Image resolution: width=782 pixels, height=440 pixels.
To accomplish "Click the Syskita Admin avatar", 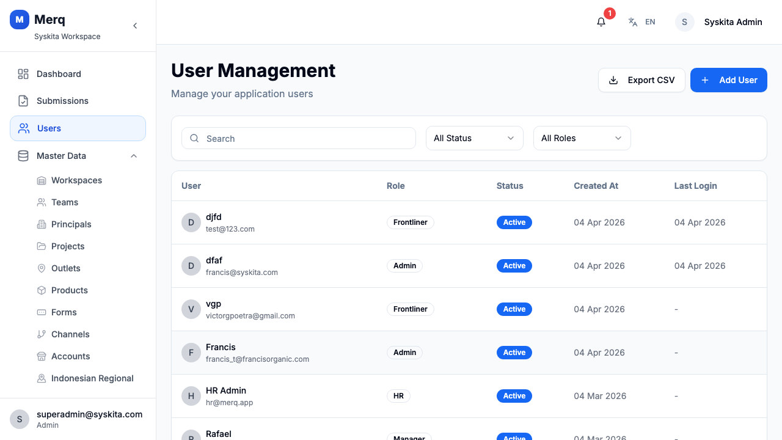I will (x=684, y=22).
